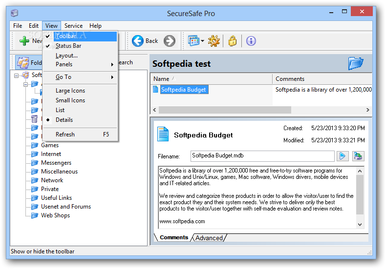This screenshot has height=269, width=386.
Task: Click the SecureSafe Pro title bar app icon
Action: [15, 13]
